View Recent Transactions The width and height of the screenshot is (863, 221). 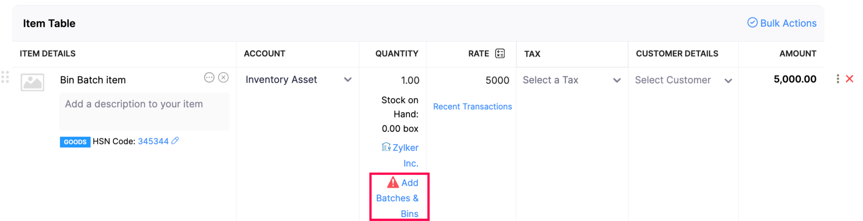pos(472,106)
